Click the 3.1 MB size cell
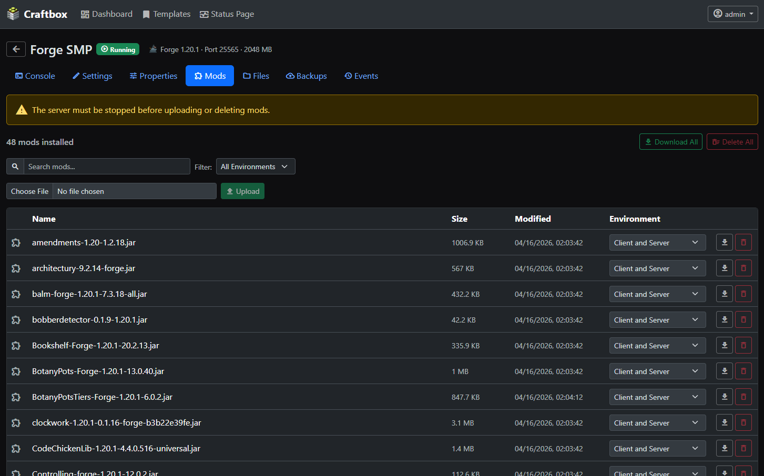This screenshot has width=764, height=476. click(x=463, y=423)
